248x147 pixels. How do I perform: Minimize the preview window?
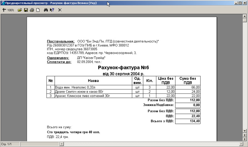point(236,3)
